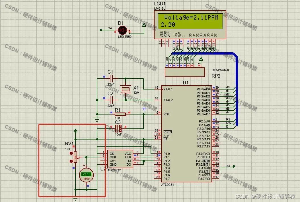The image size is (300, 202).
Task: Click RV1's lower red adjust button
Action: (x=71, y=161)
